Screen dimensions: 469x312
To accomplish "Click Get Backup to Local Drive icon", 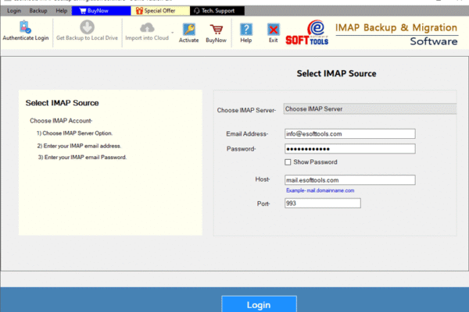I will [x=87, y=27].
